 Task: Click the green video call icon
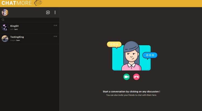[127, 77]
